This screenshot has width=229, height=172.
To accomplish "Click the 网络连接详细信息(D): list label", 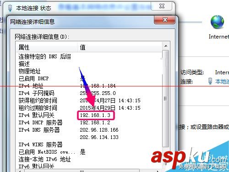I will tap(42, 37).
